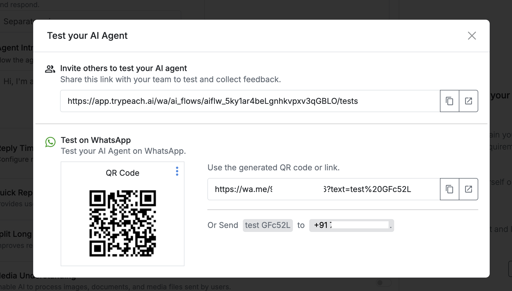Copy the wa.me WhatsApp link
Image resolution: width=512 pixels, height=291 pixels.
pos(449,189)
